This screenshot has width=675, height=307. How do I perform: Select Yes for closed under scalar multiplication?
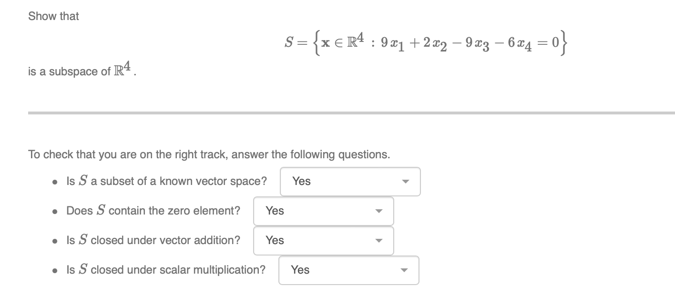point(301,270)
